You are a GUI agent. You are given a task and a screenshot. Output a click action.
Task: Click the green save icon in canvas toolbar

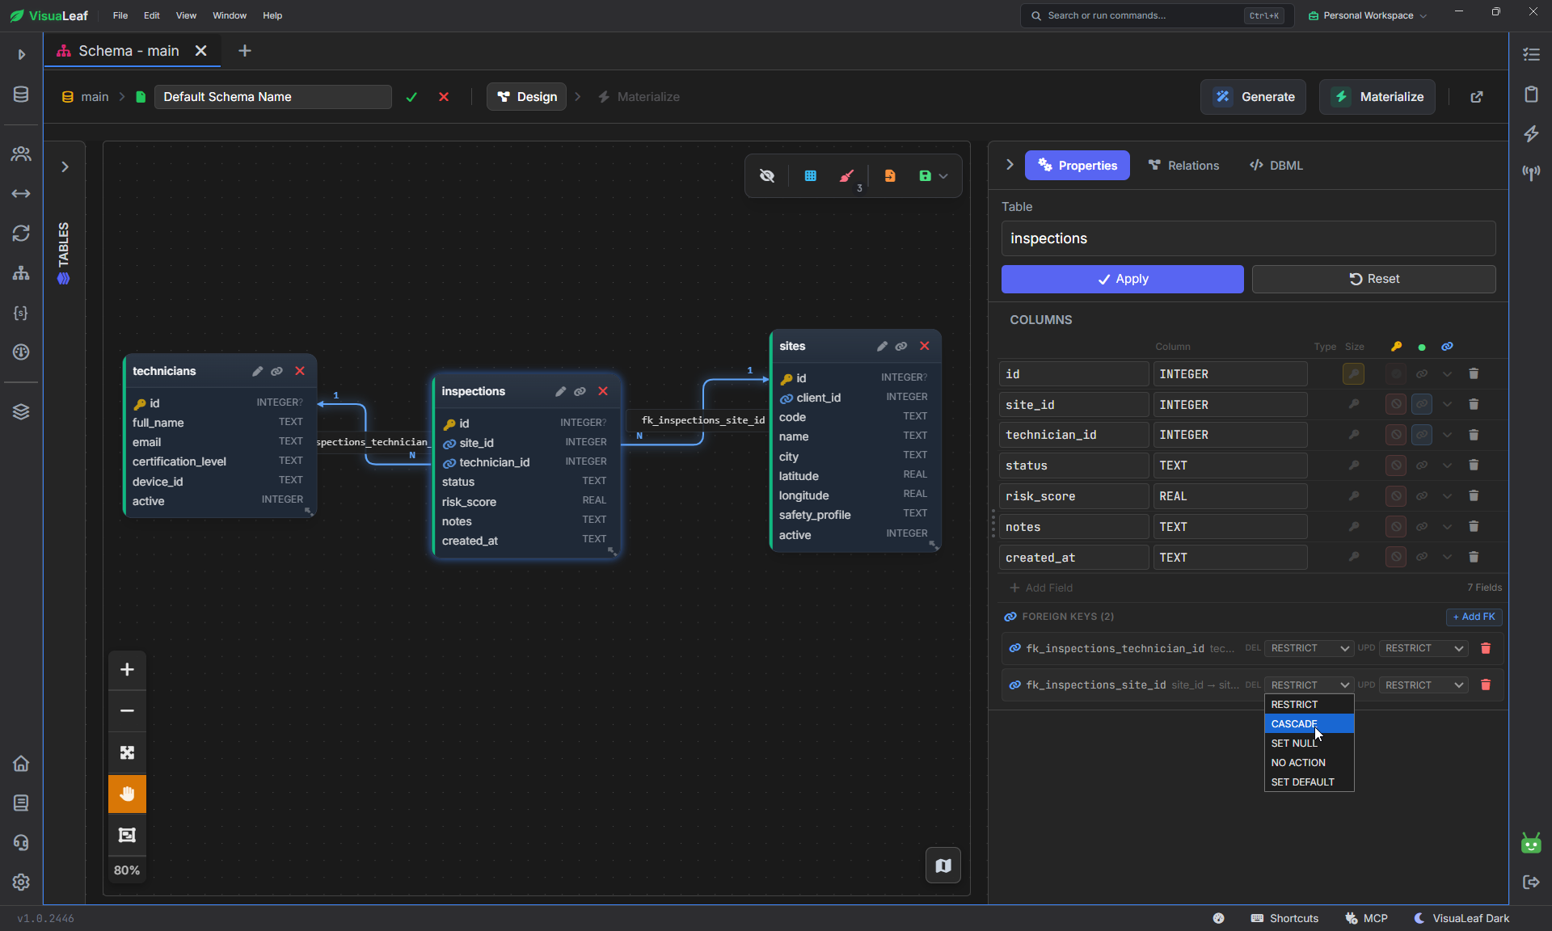pos(925,175)
